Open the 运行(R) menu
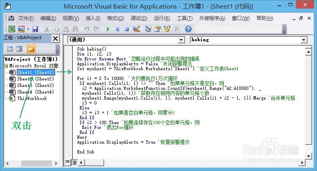This screenshot has height=171, width=317. pos(162,18)
